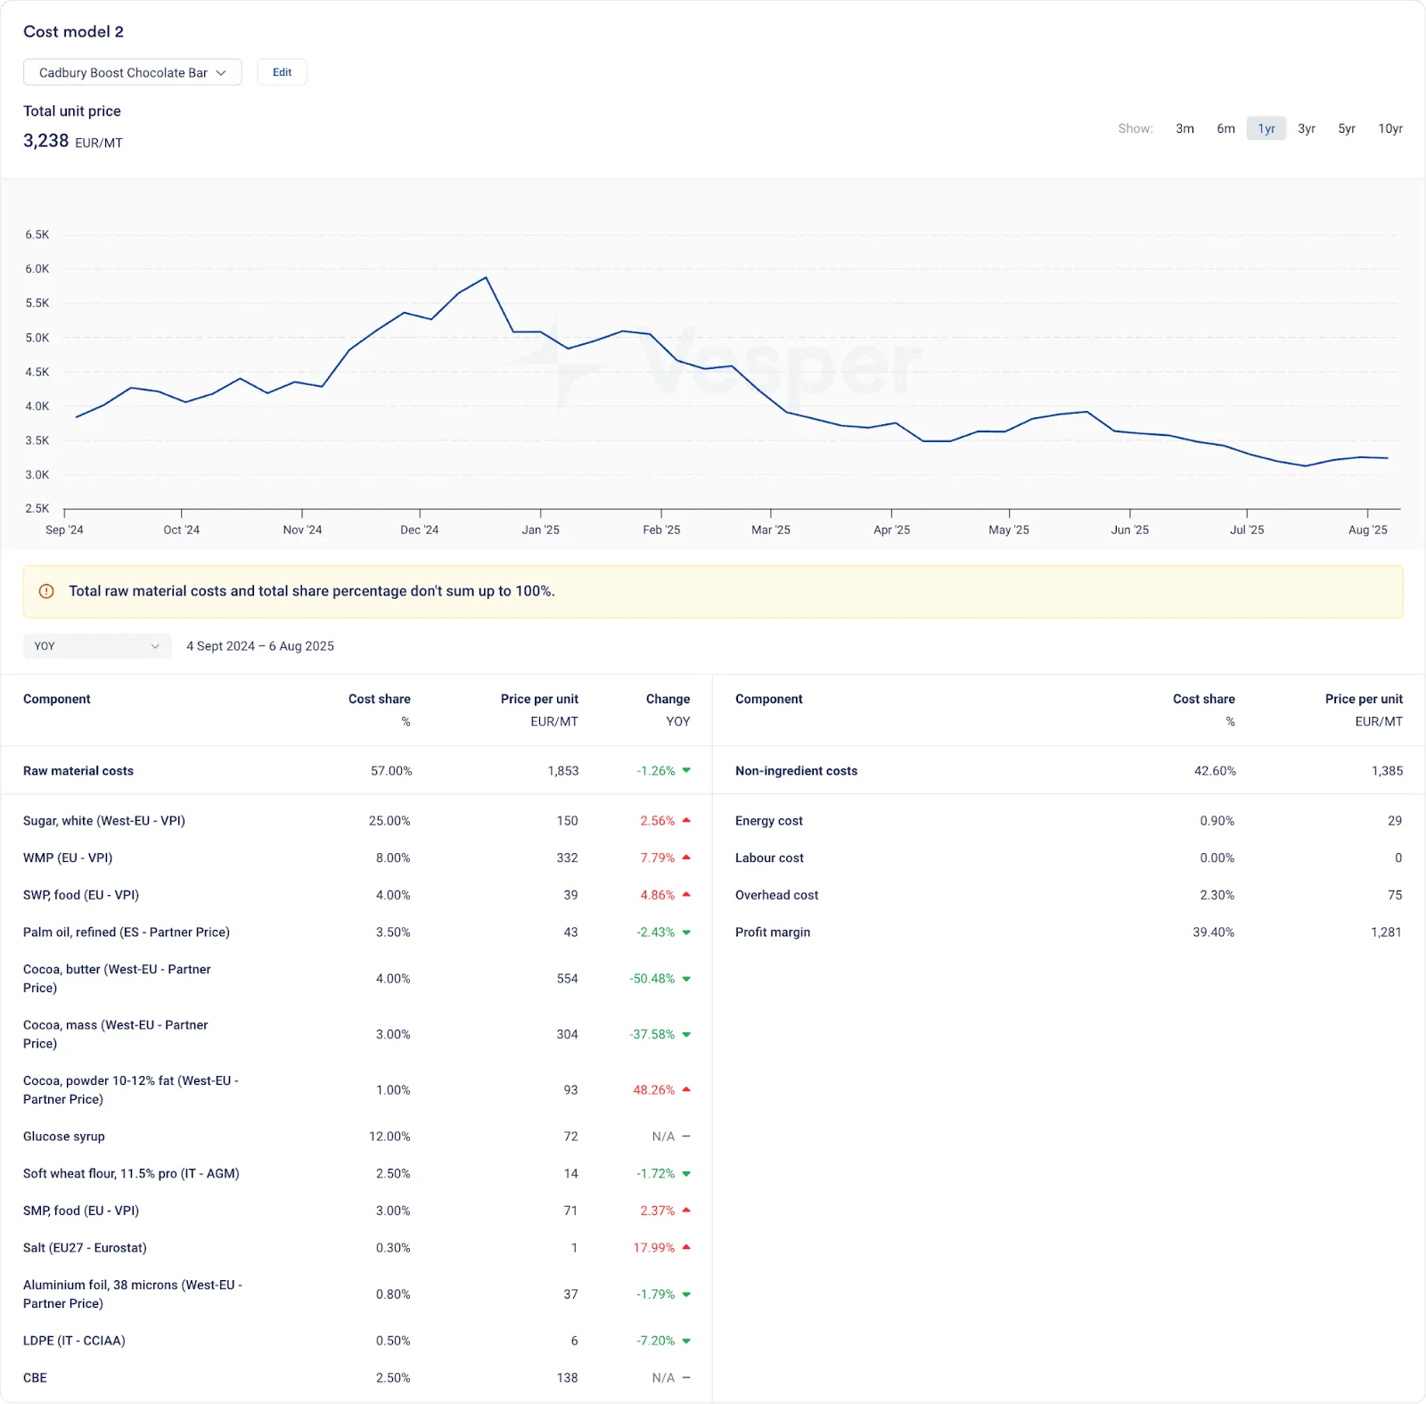
Task: Click the Cocoa, mass component row name
Action: [116, 1034]
